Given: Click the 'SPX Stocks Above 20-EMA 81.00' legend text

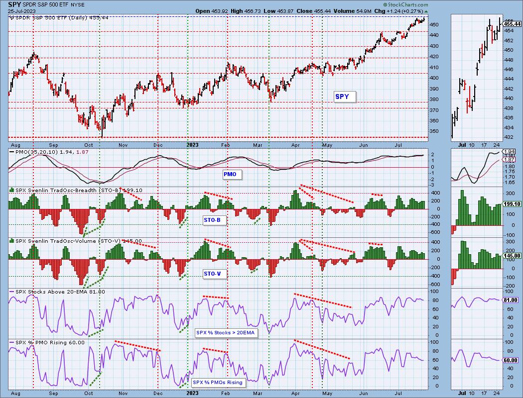Looking at the screenshot, I should point(60,292).
